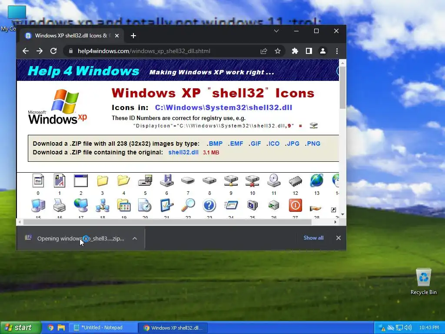
Task: Click the Help 4 Windows header logo
Action: point(83,71)
